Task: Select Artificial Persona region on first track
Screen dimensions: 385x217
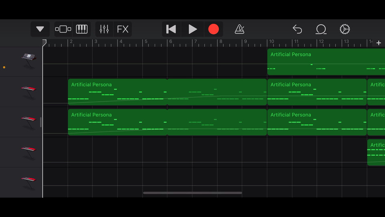Action: click(326, 62)
